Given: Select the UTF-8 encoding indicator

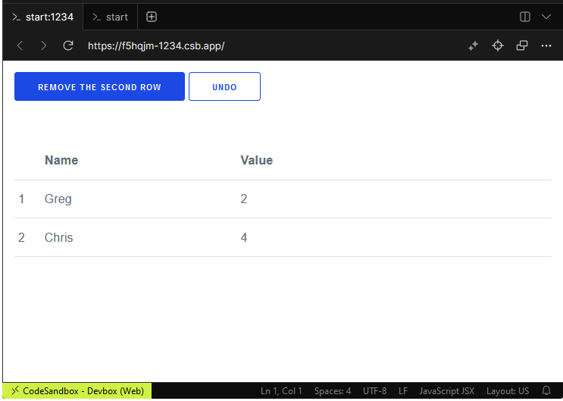Looking at the screenshot, I should click(x=374, y=391).
